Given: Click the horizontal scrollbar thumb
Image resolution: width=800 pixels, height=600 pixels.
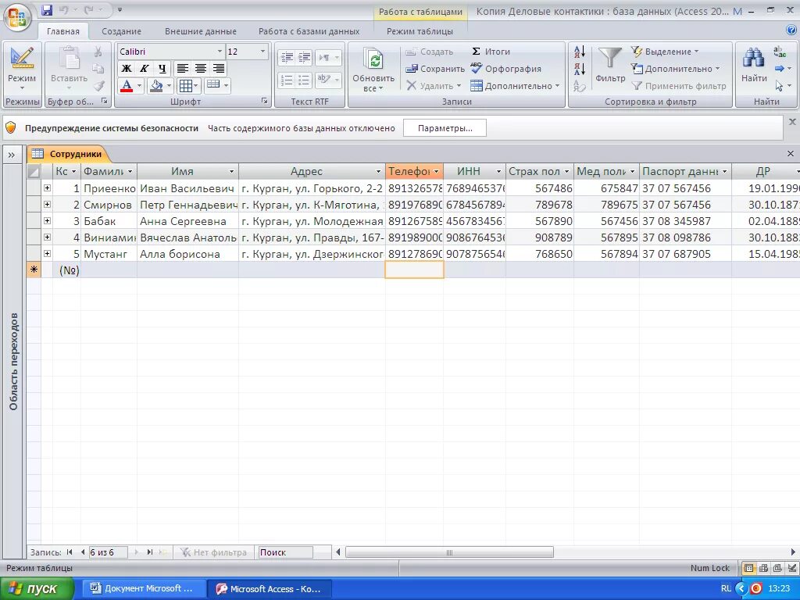Looking at the screenshot, I should point(449,552).
